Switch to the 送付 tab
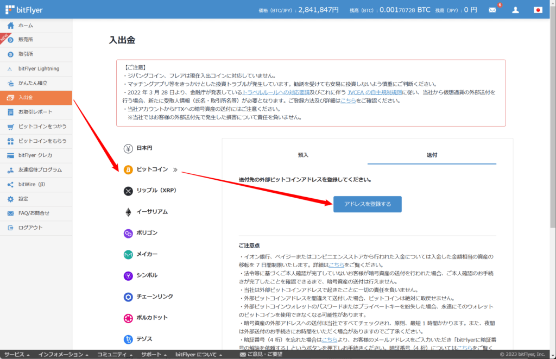Viewport: 556px width, 359px height. coord(432,155)
